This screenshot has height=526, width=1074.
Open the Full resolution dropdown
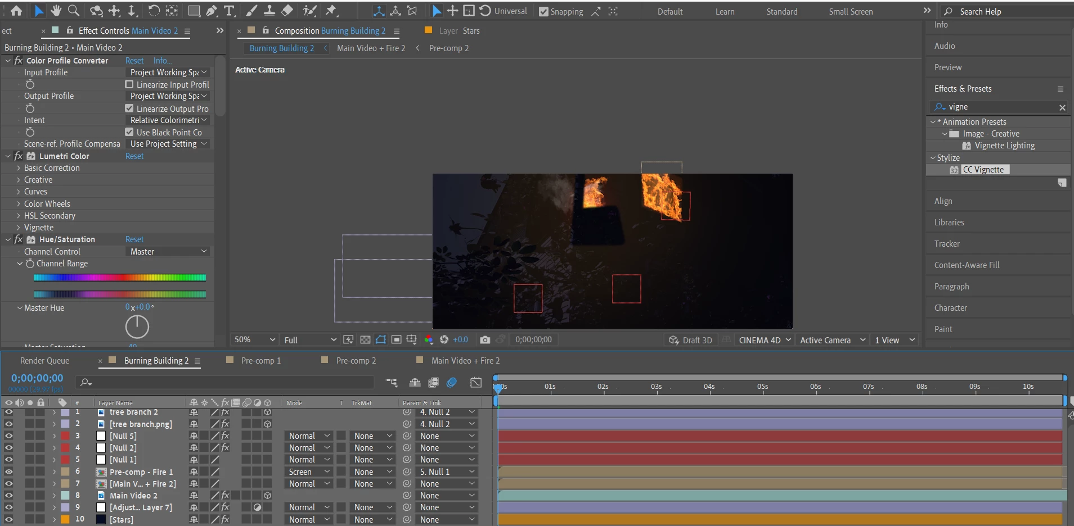click(x=310, y=339)
